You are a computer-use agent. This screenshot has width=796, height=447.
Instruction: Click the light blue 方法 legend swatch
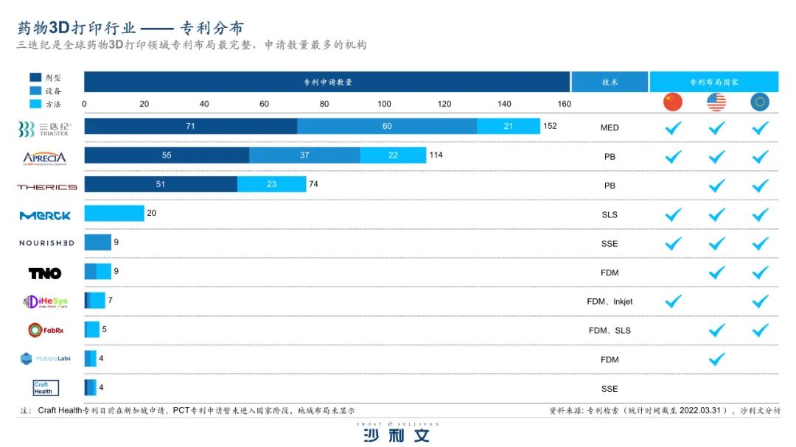35,104
